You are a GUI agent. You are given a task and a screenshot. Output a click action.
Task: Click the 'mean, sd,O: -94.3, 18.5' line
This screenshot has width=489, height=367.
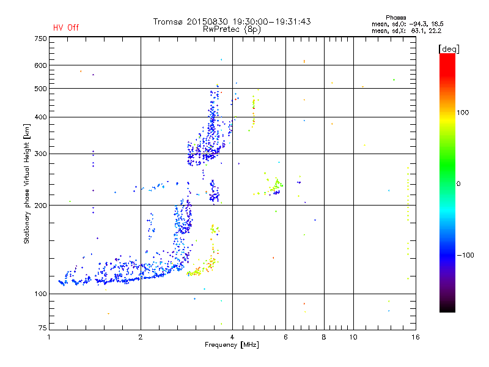pyautogui.click(x=407, y=24)
